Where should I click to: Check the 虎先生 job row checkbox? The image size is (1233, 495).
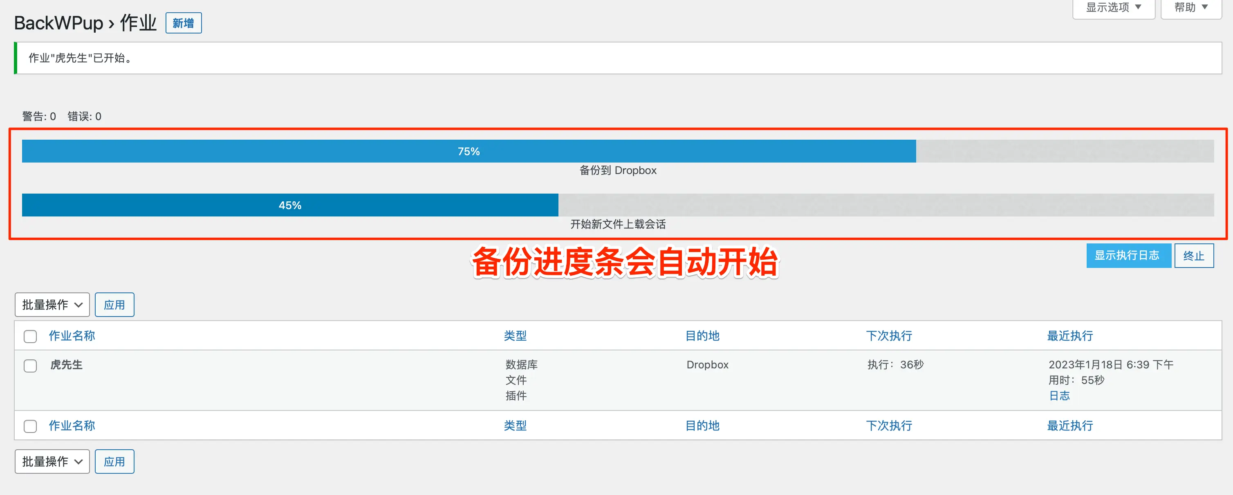[30, 366]
